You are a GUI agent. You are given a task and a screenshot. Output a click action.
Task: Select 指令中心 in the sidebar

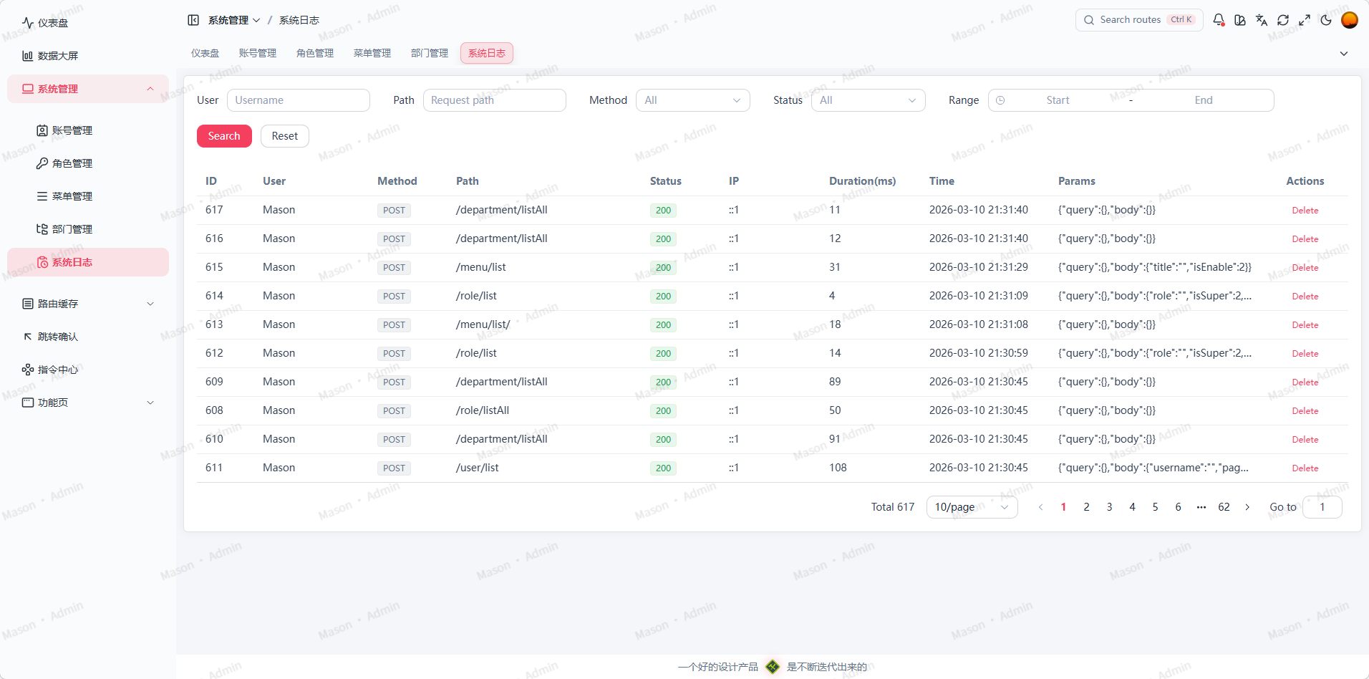point(59,370)
